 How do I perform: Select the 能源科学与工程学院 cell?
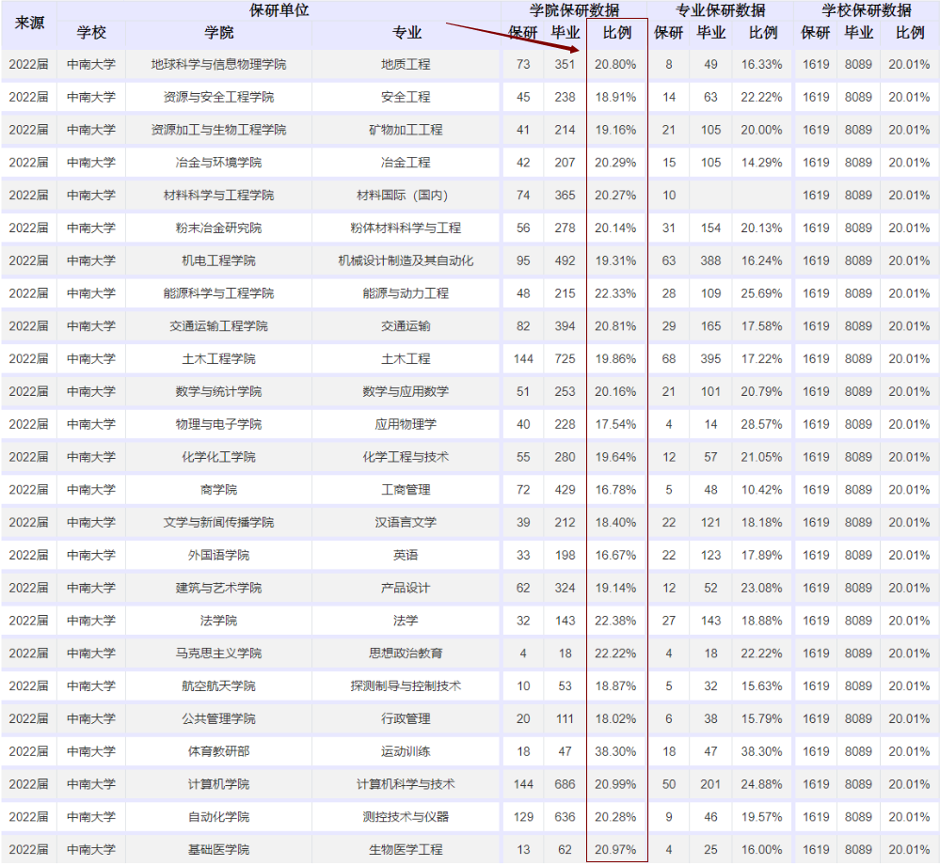(219, 293)
